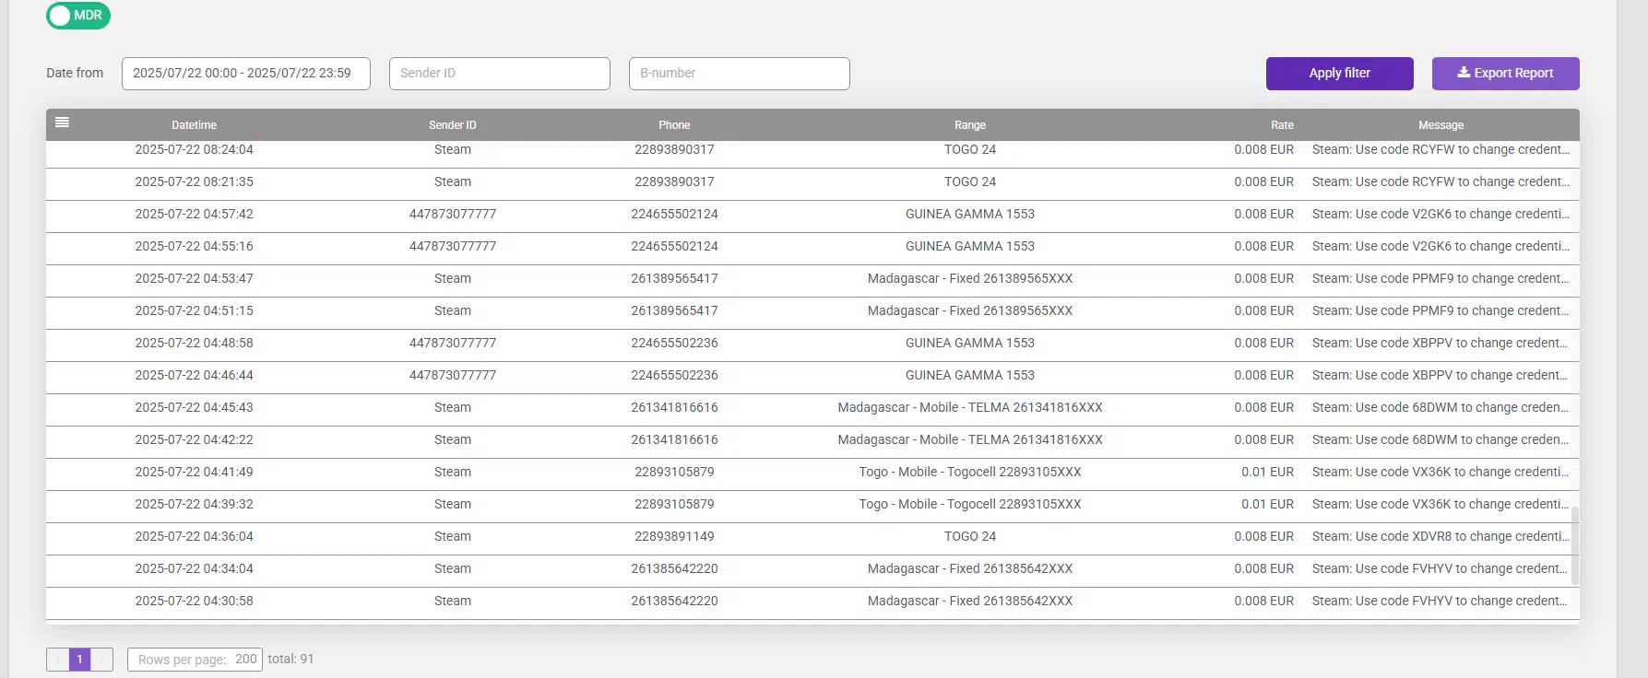This screenshot has height=678, width=1648.
Task: Select phone 22893891149 cell
Action: [674, 536]
